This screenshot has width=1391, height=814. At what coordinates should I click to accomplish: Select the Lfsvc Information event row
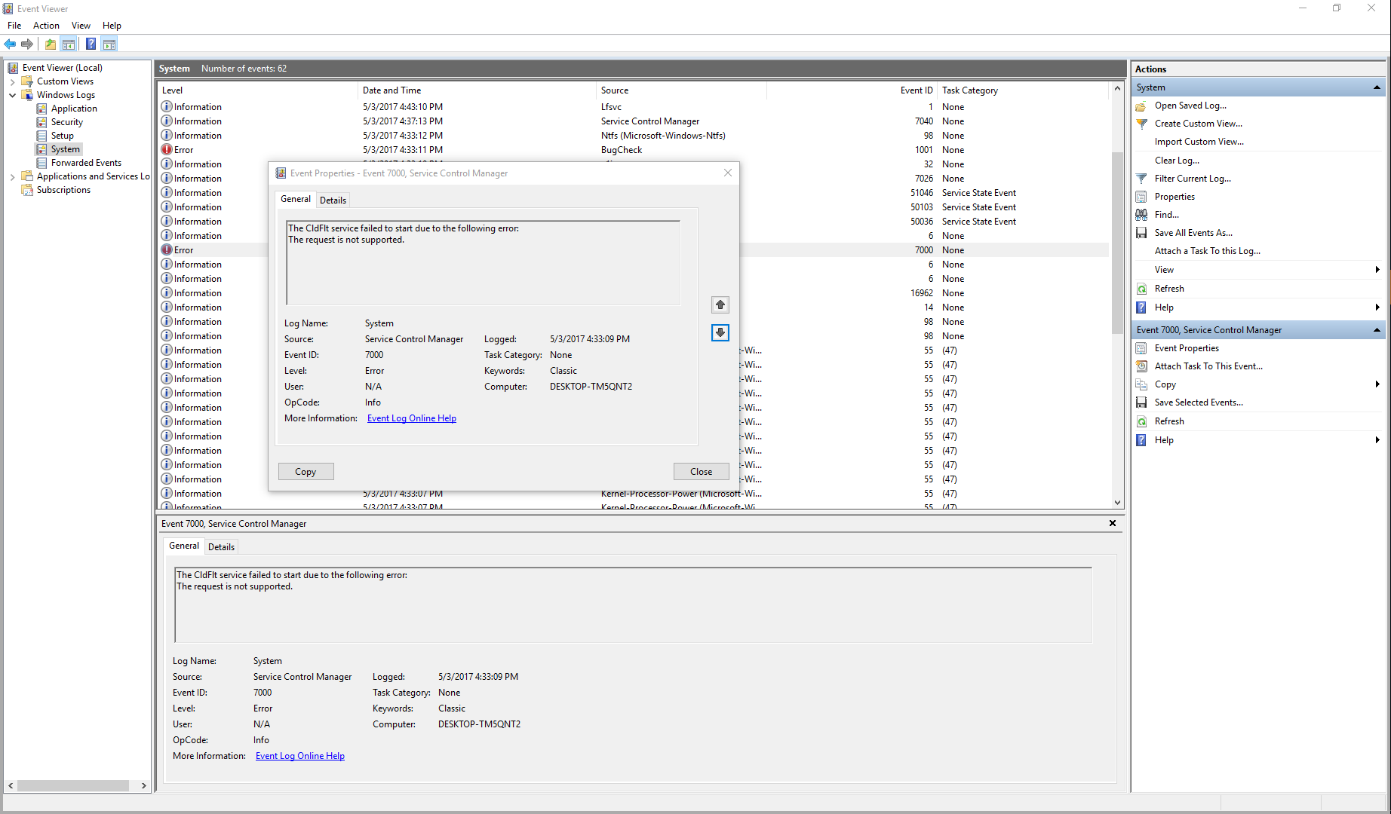coord(634,107)
